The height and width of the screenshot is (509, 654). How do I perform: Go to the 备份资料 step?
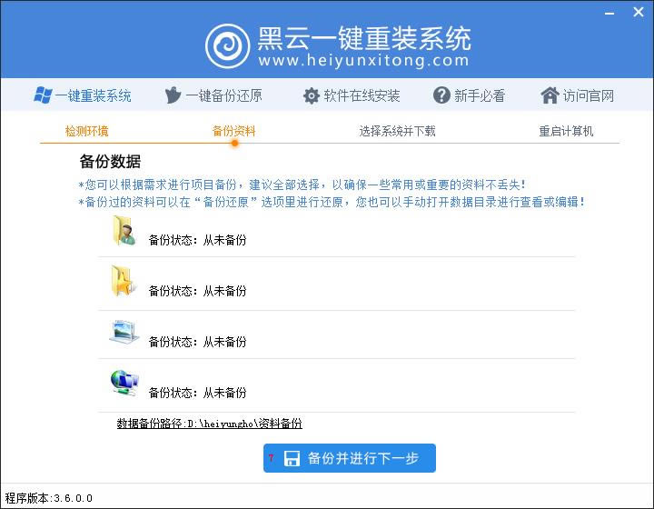233,131
